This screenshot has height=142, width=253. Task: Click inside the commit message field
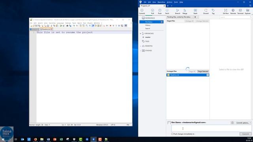pyautogui.click(x=211, y=129)
